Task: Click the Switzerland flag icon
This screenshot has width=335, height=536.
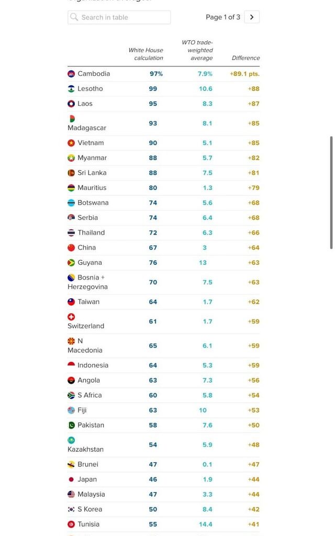Action: (71, 317)
